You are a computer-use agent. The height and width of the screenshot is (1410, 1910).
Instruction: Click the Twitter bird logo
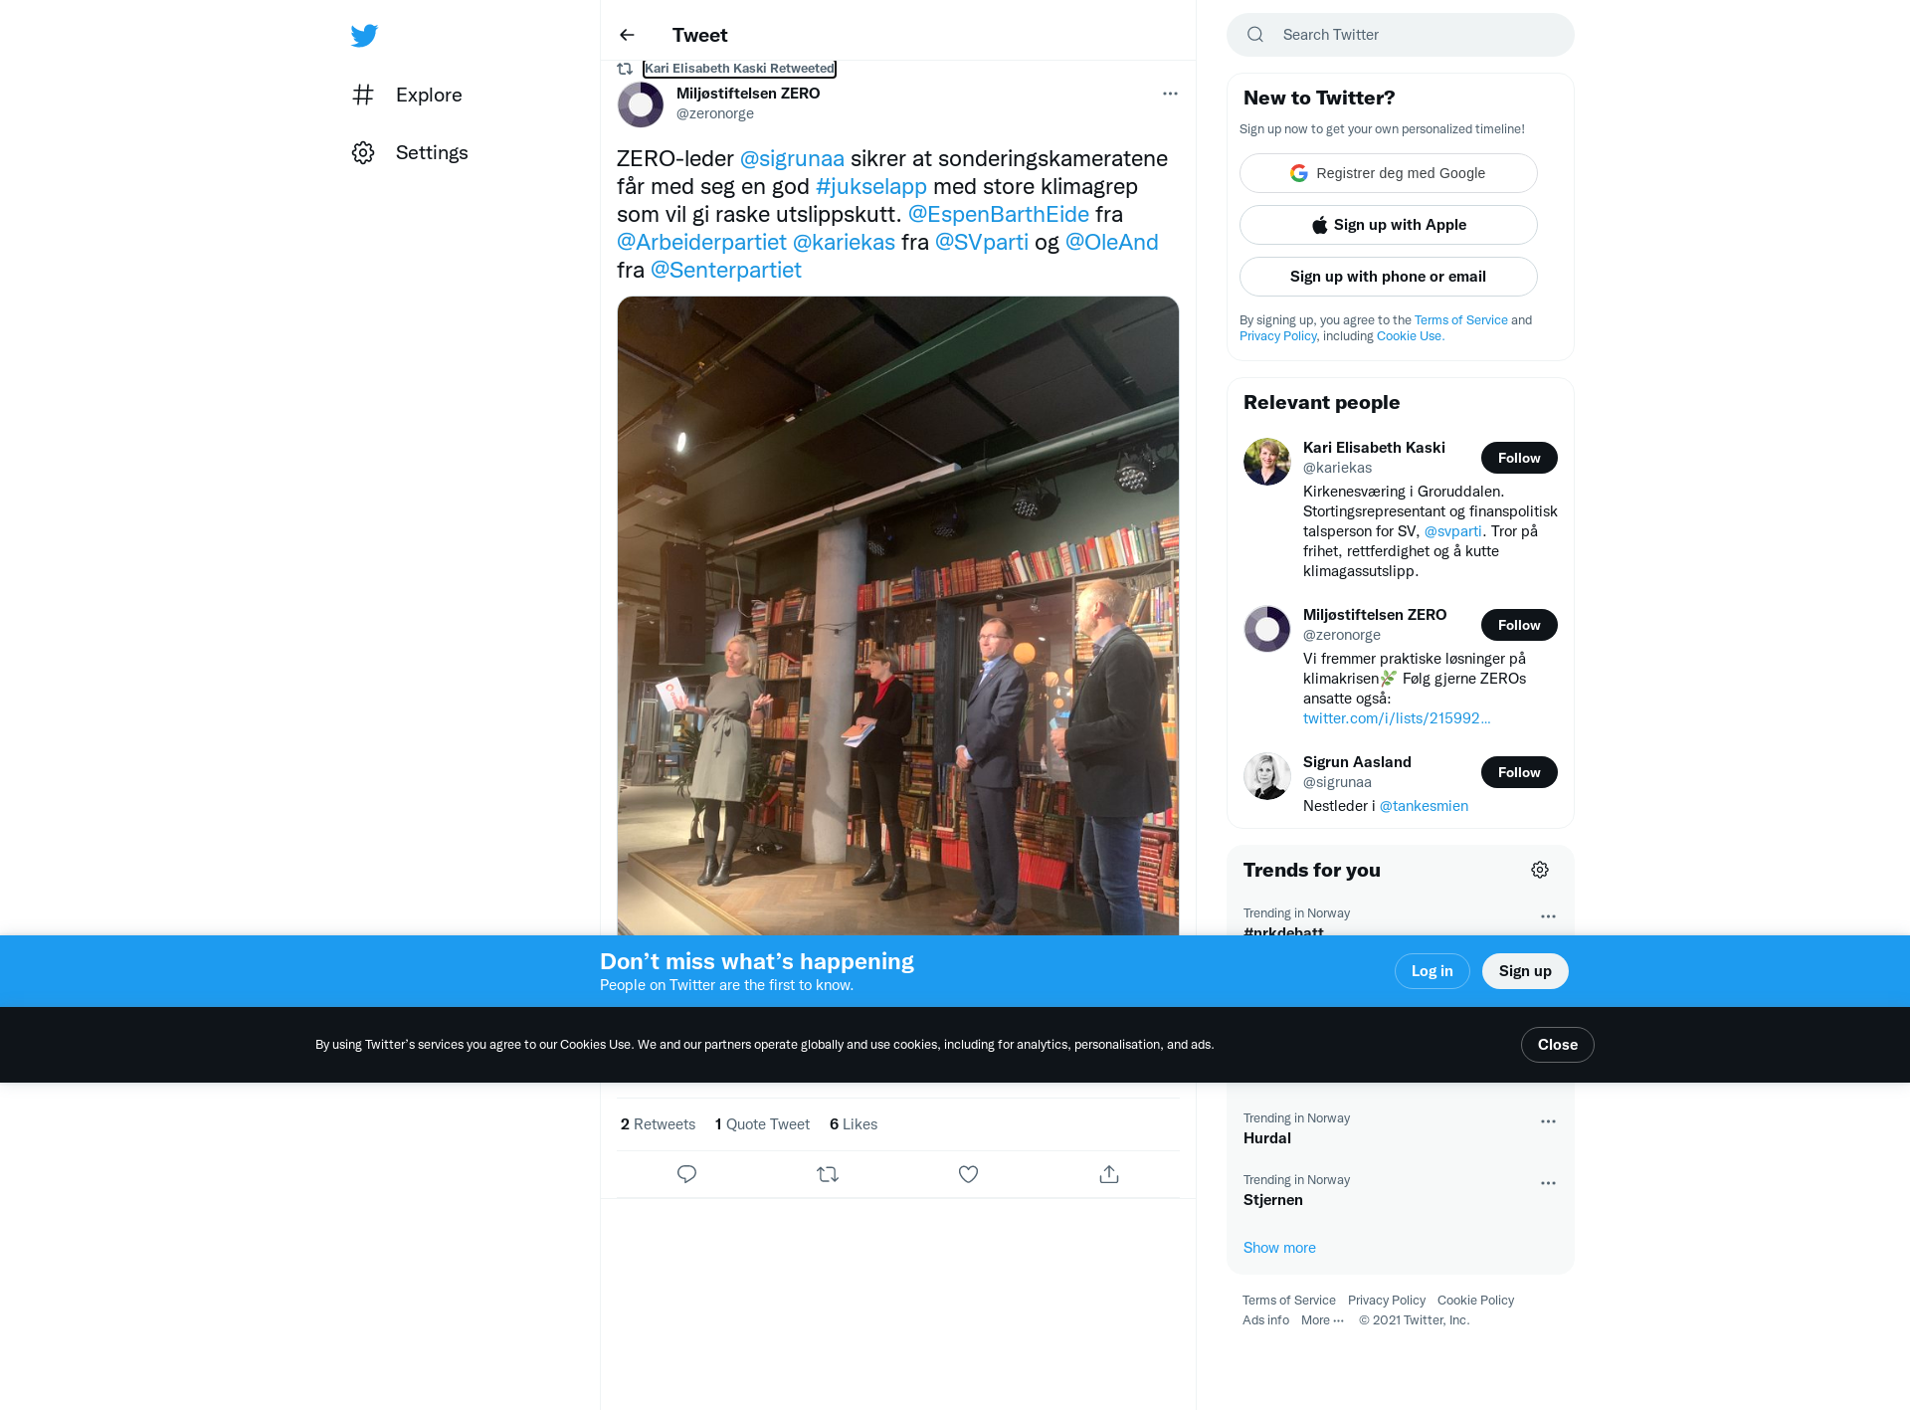[x=364, y=36]
